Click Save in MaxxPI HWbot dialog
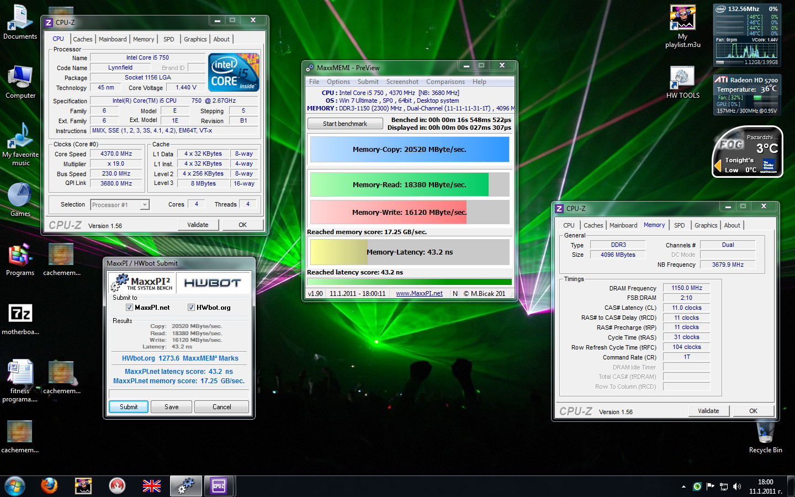The image size is (795, 497). pos(172,407)
